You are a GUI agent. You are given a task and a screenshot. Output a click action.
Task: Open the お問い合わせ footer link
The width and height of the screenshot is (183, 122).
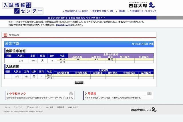click(x=73, y=107)
